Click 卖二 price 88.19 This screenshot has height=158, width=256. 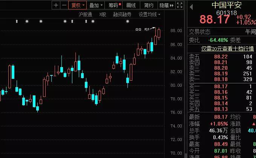(x=221, y=74)
